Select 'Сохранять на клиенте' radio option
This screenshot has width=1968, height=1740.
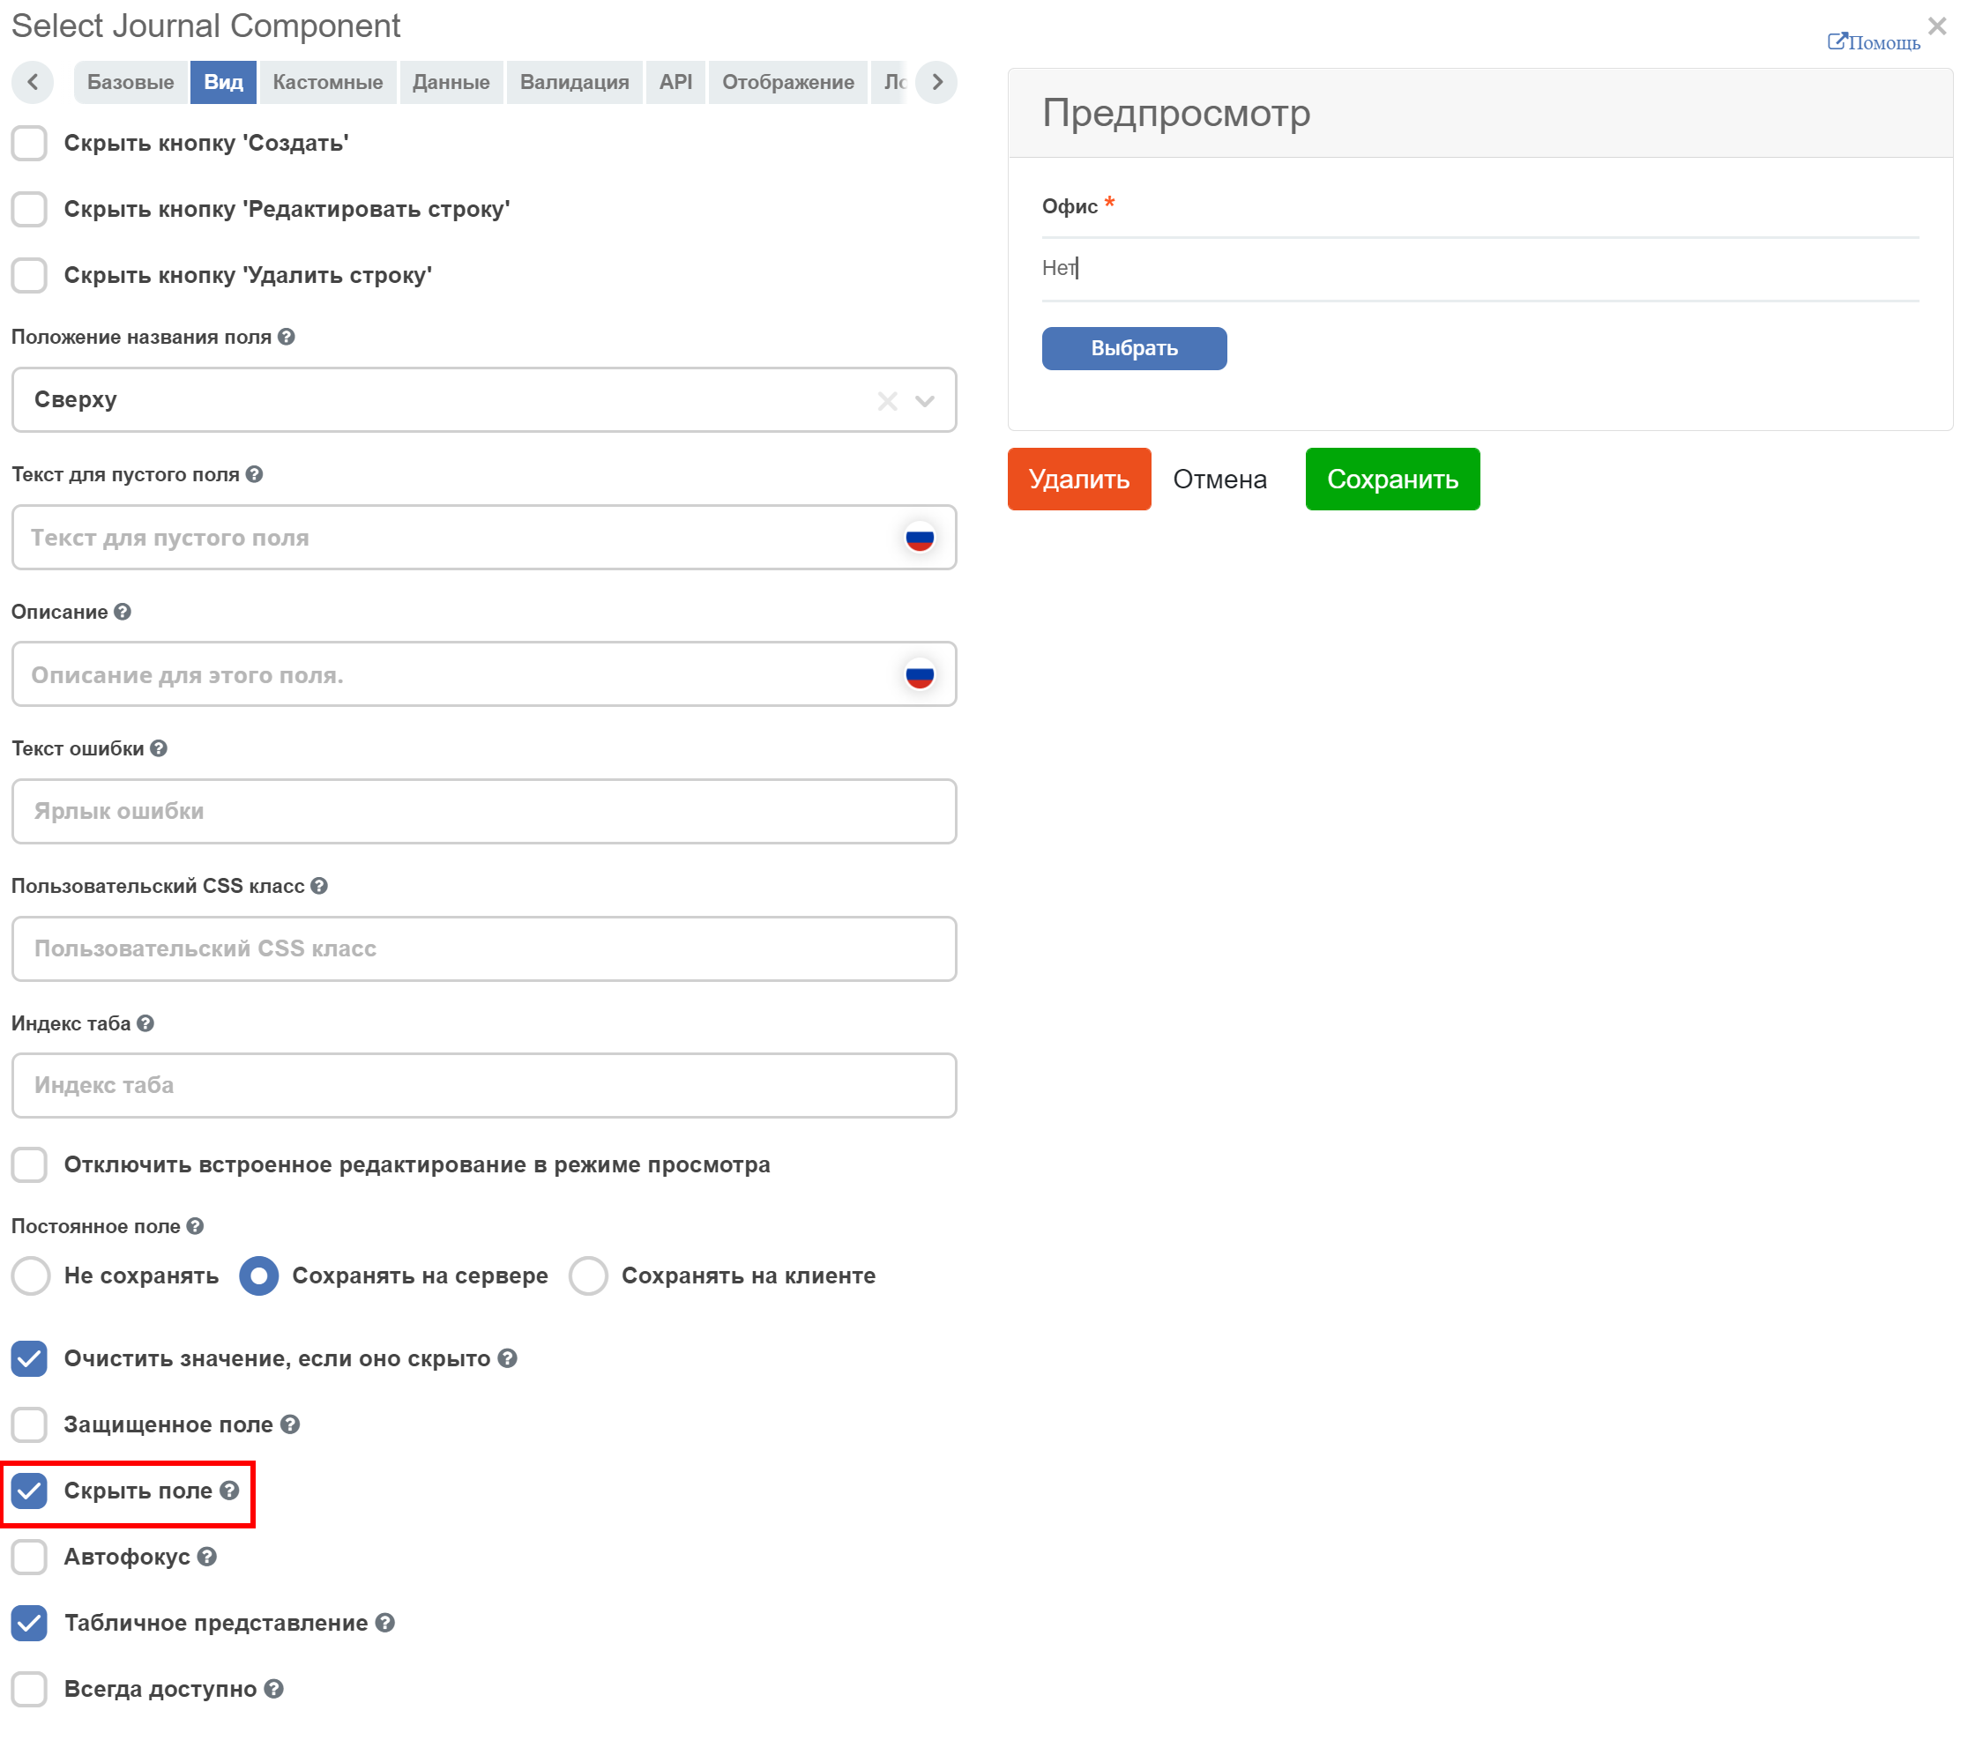[588, 1277]
